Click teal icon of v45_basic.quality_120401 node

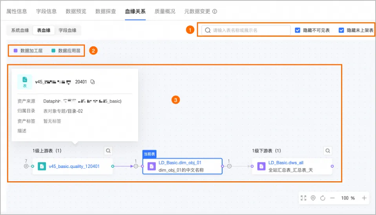tap(42, 166)
